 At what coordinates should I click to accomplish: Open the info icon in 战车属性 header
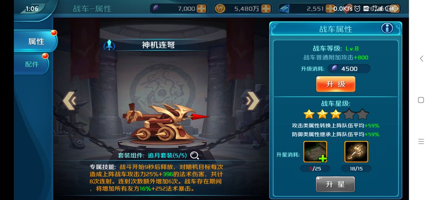coord(387,29)
